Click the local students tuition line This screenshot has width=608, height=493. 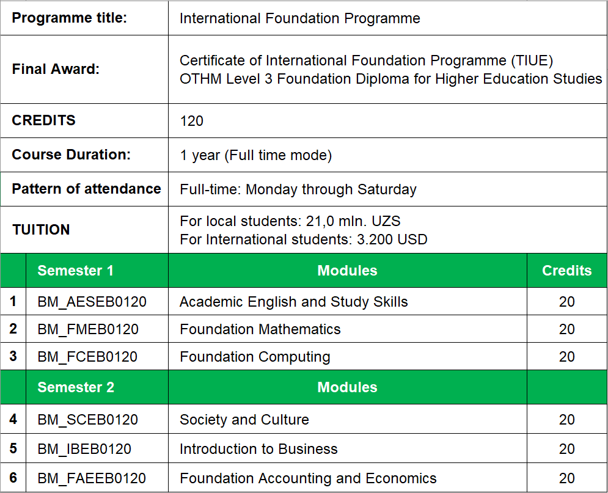pyautogui.click(x=290, y=221)
